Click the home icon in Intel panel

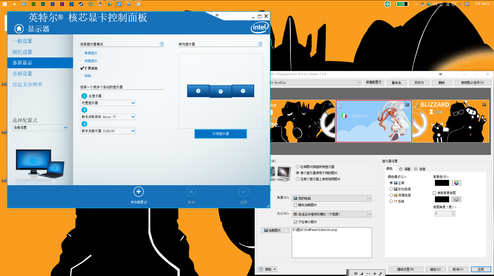tap(19, 29)
